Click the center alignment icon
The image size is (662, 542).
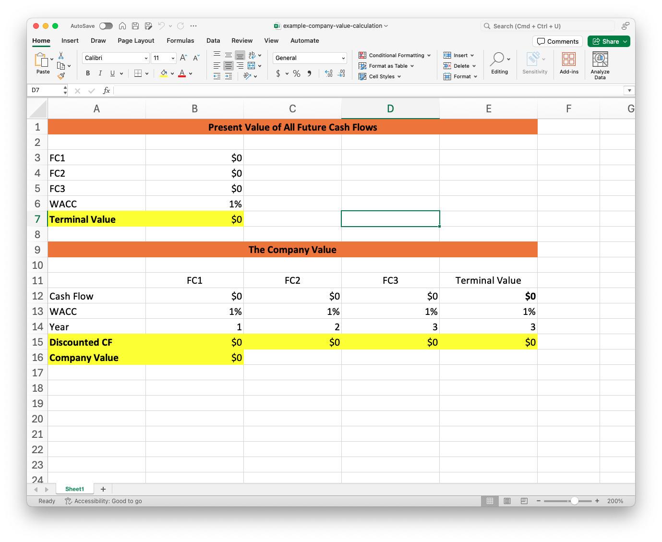point(228,66)
